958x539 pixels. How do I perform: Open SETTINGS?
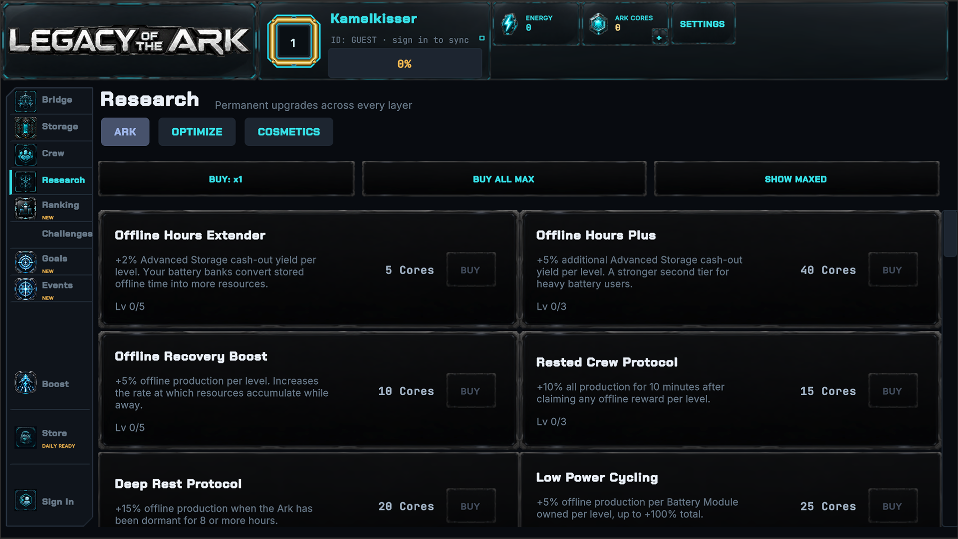click(x=702, y=24)
